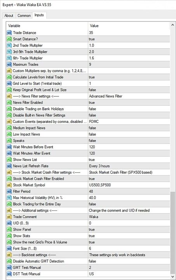Click the double-type icon beside 2nd Trade Multiplier

[9, 45]
